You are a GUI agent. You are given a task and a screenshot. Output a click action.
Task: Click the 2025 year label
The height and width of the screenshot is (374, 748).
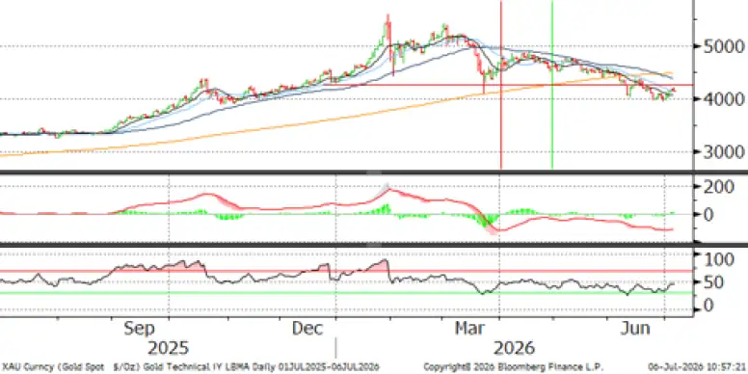coord(168,348)
